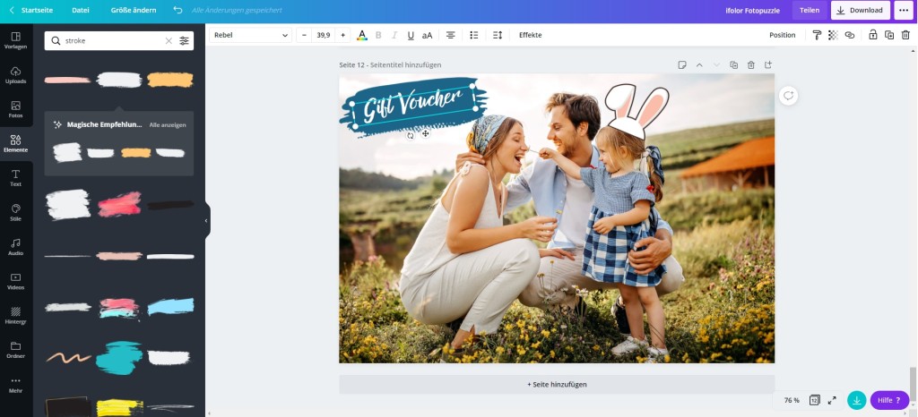Click the Teilen button

(x=810, y=11)
